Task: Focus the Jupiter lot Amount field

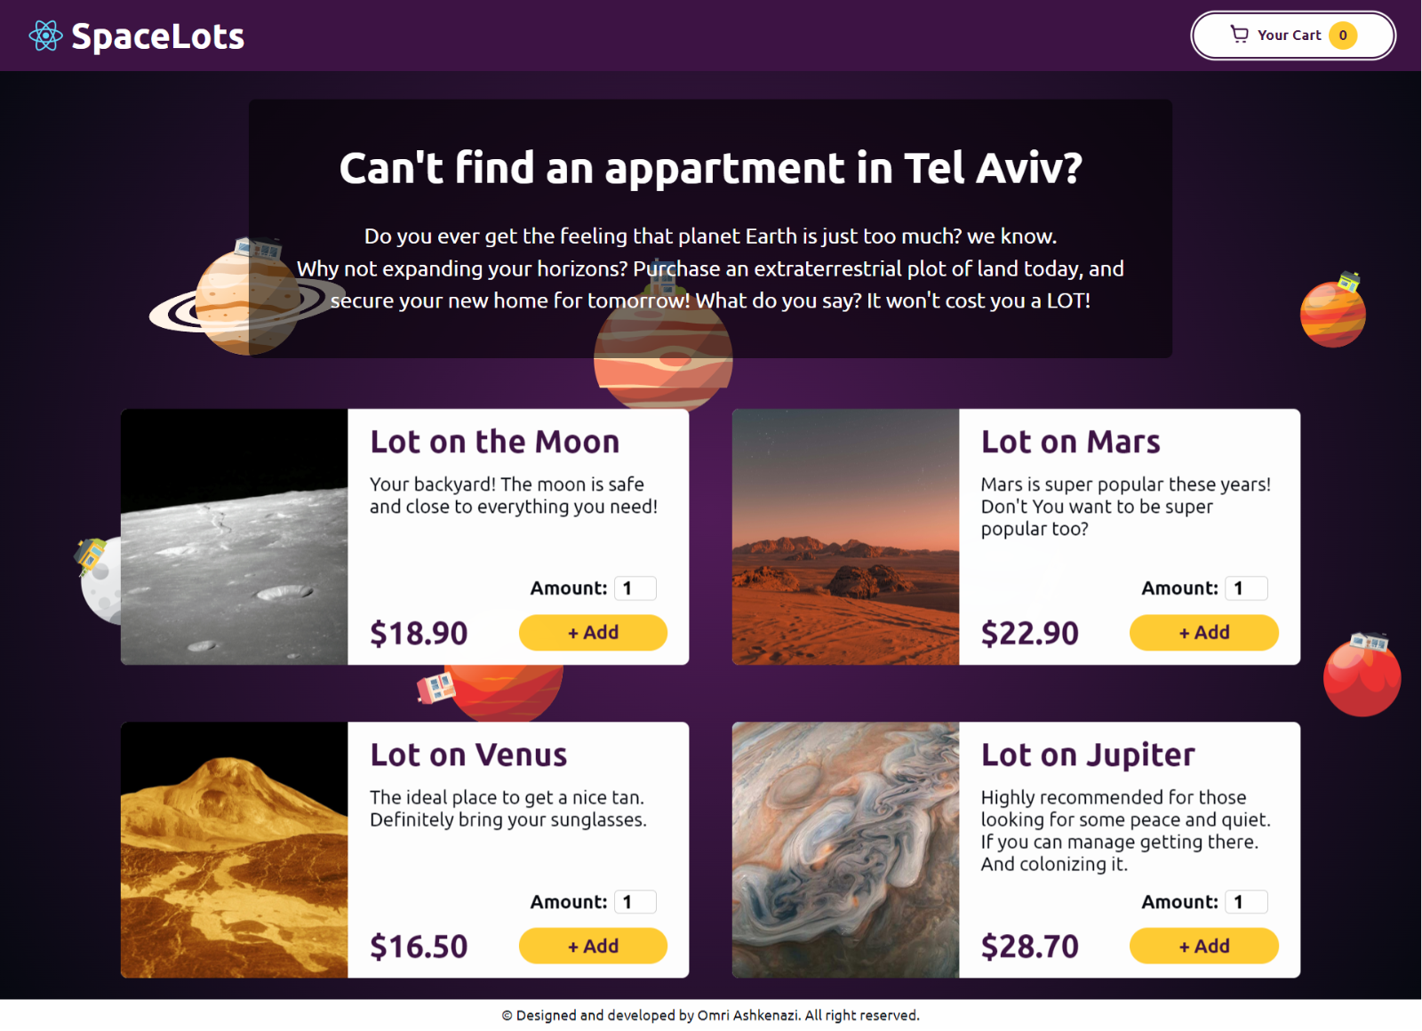Action: point(1247,902)
